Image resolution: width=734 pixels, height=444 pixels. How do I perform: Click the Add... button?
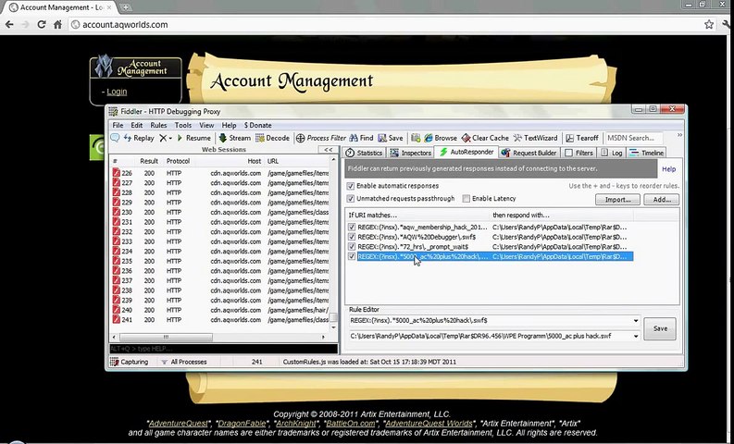[661, 200]
